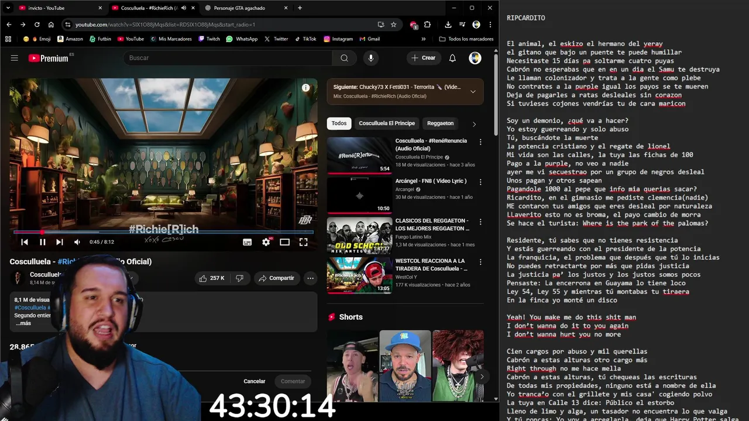749x421 pixels.
Task: Go back to previous video
Action: [25, 242]
